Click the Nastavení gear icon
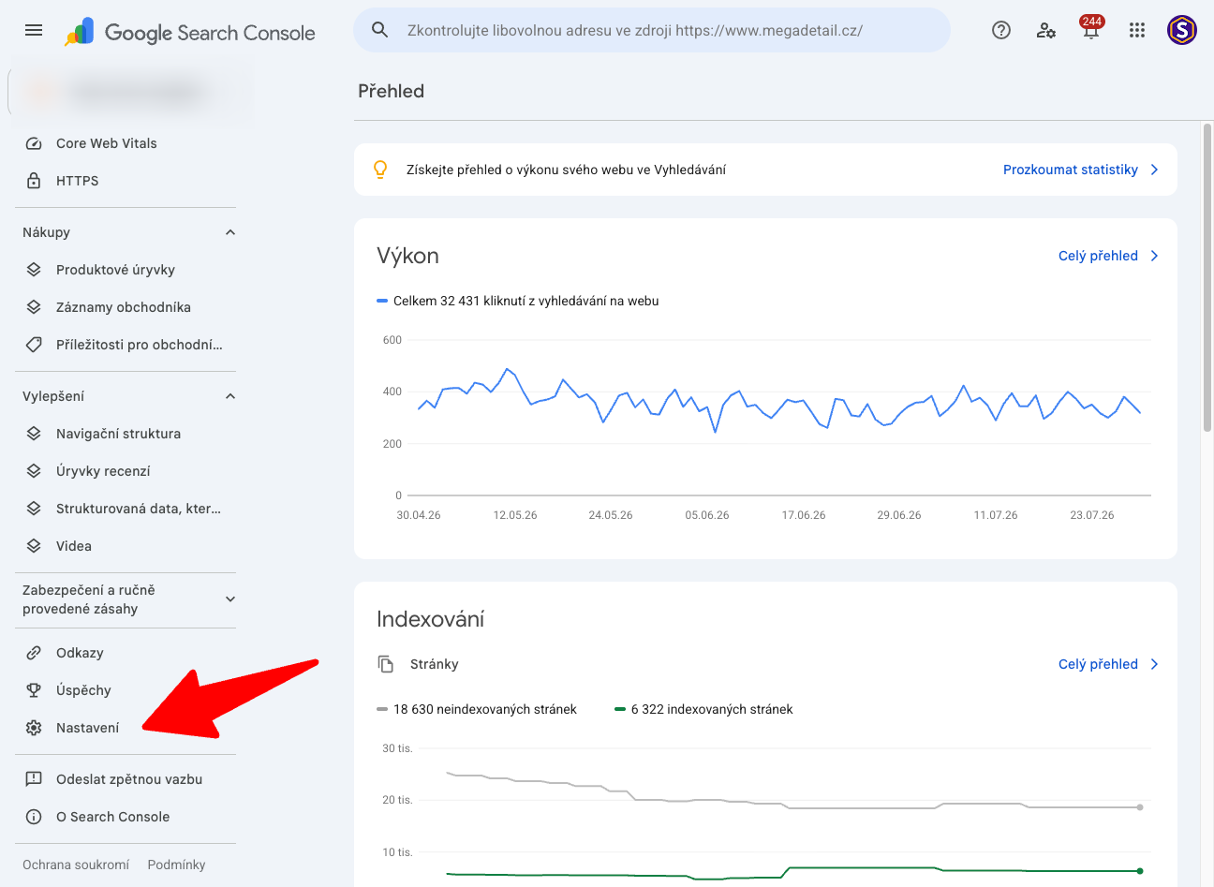The image size is (1214, 887). tap(34, 728)
